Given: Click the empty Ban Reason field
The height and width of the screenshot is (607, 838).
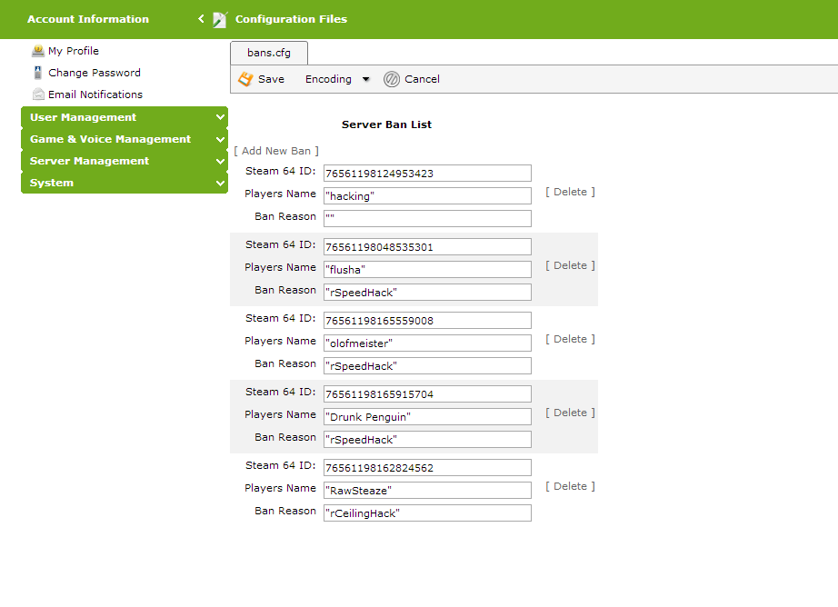Looking at the screenshot, I should [427, 219].
